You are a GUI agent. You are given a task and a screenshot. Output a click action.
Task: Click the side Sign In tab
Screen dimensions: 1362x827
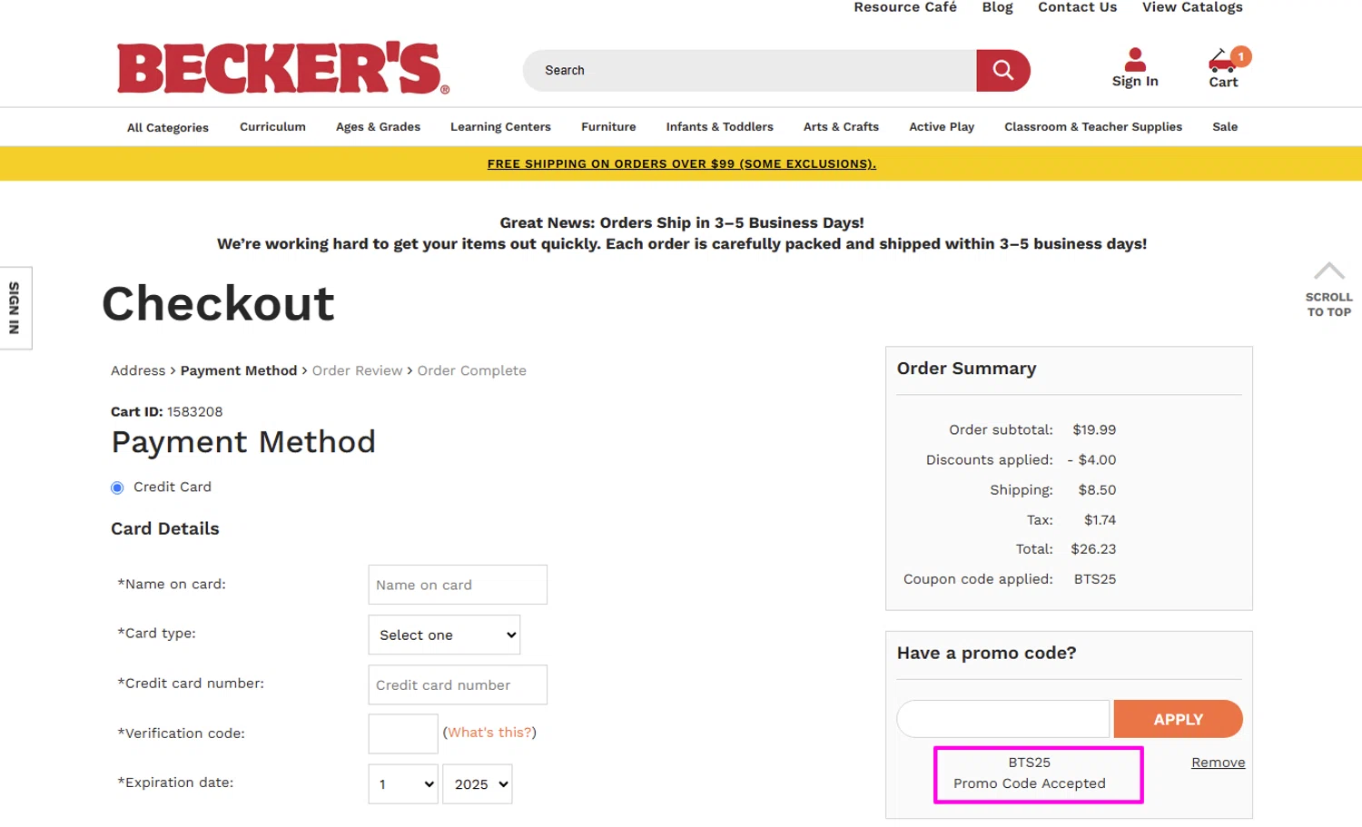click(x=15, y=308)
